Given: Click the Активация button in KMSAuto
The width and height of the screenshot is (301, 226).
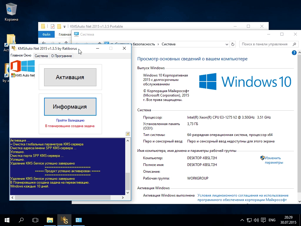Looking at the screenshot, I should click(70, 77).
